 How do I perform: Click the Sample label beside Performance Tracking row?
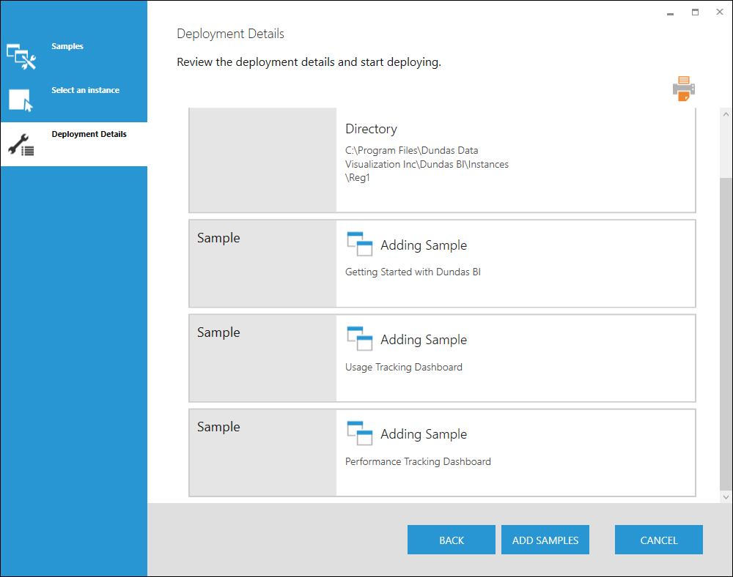click(x=218, y=426)
